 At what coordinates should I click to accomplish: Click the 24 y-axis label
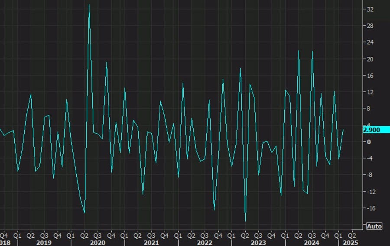[x=370, y=42]
